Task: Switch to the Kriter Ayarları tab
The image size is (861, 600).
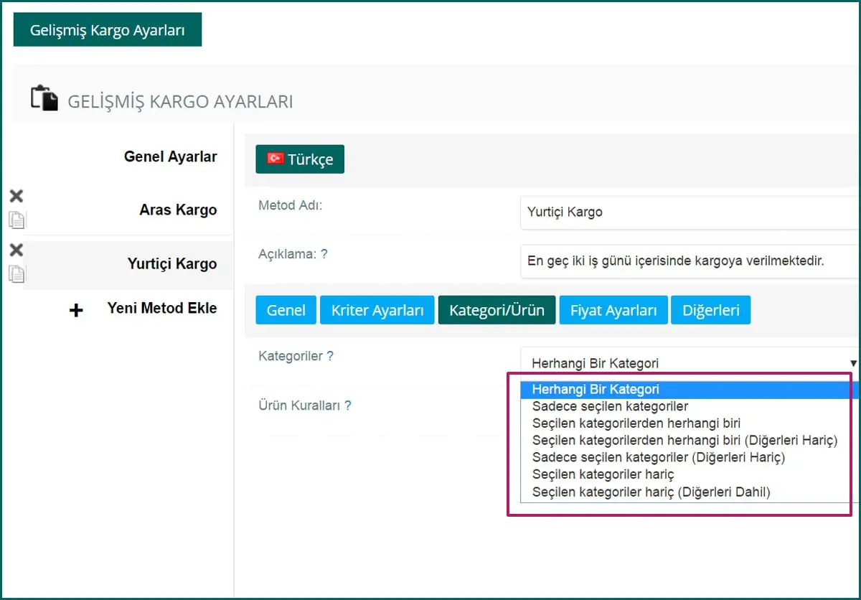Action: (377, 311)
